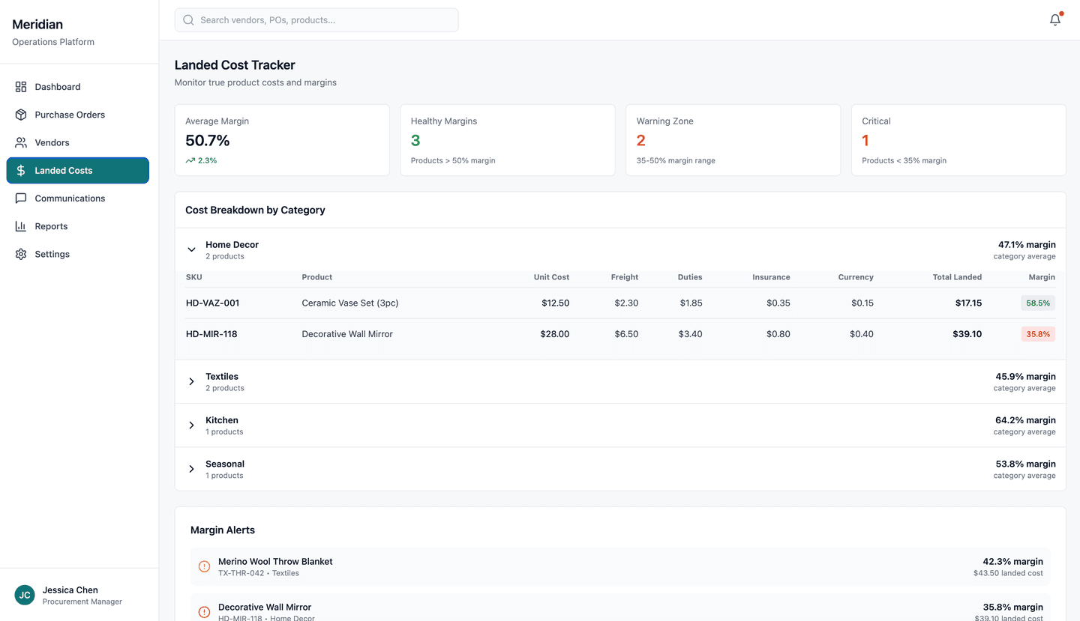Screen dimensions: 1080x621
Task: Select the Landed Costs dollar icon
Action: click(x=20, y=170)
